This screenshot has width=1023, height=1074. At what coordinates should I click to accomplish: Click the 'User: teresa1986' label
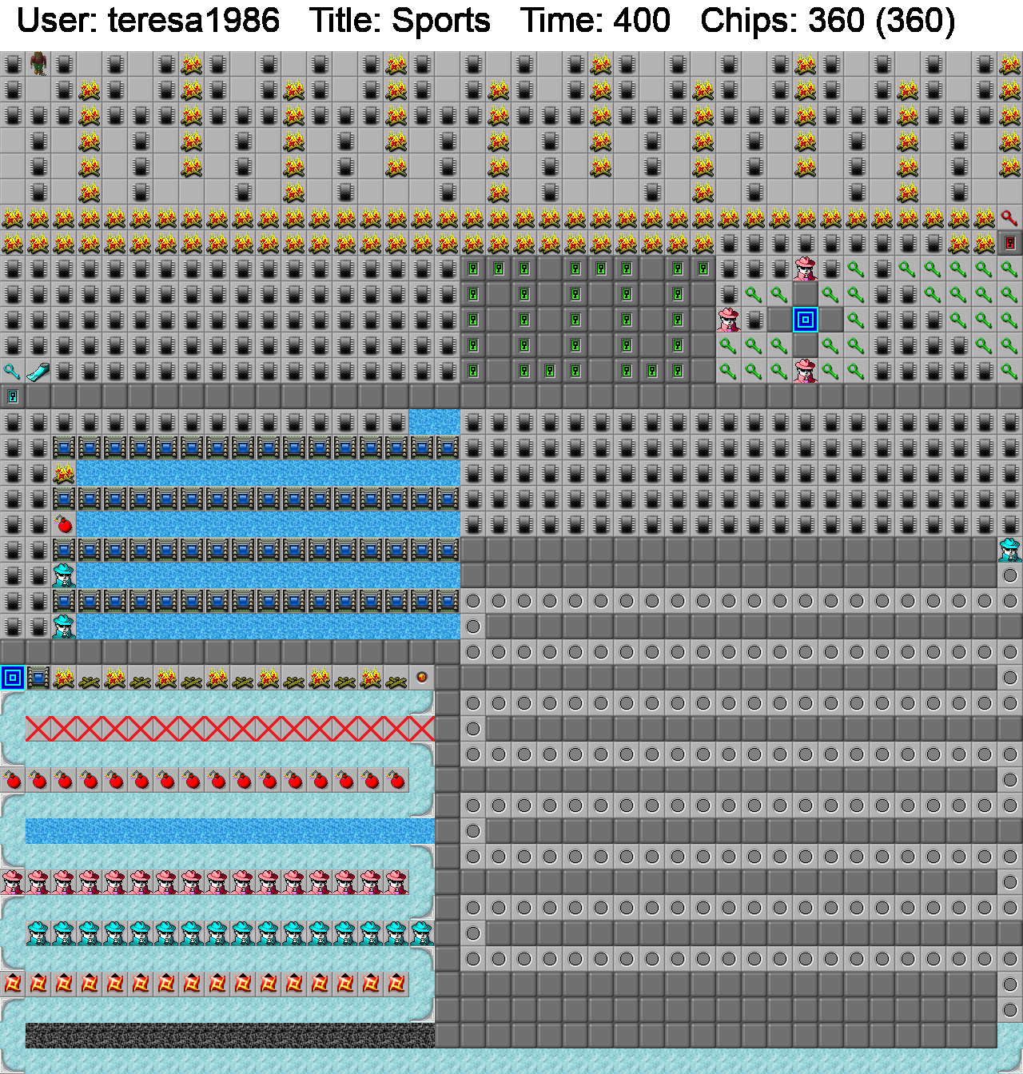pyautogui.click(x=149, y=21)
